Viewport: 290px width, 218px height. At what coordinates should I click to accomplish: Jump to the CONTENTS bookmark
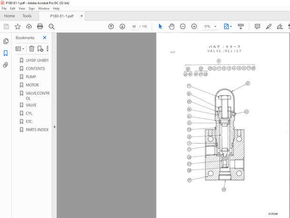point(35,68)
